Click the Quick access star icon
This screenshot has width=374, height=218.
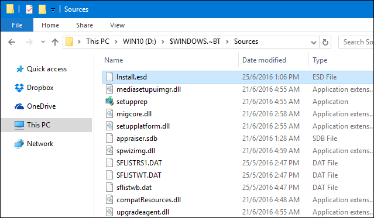click(x=19, y=69)
